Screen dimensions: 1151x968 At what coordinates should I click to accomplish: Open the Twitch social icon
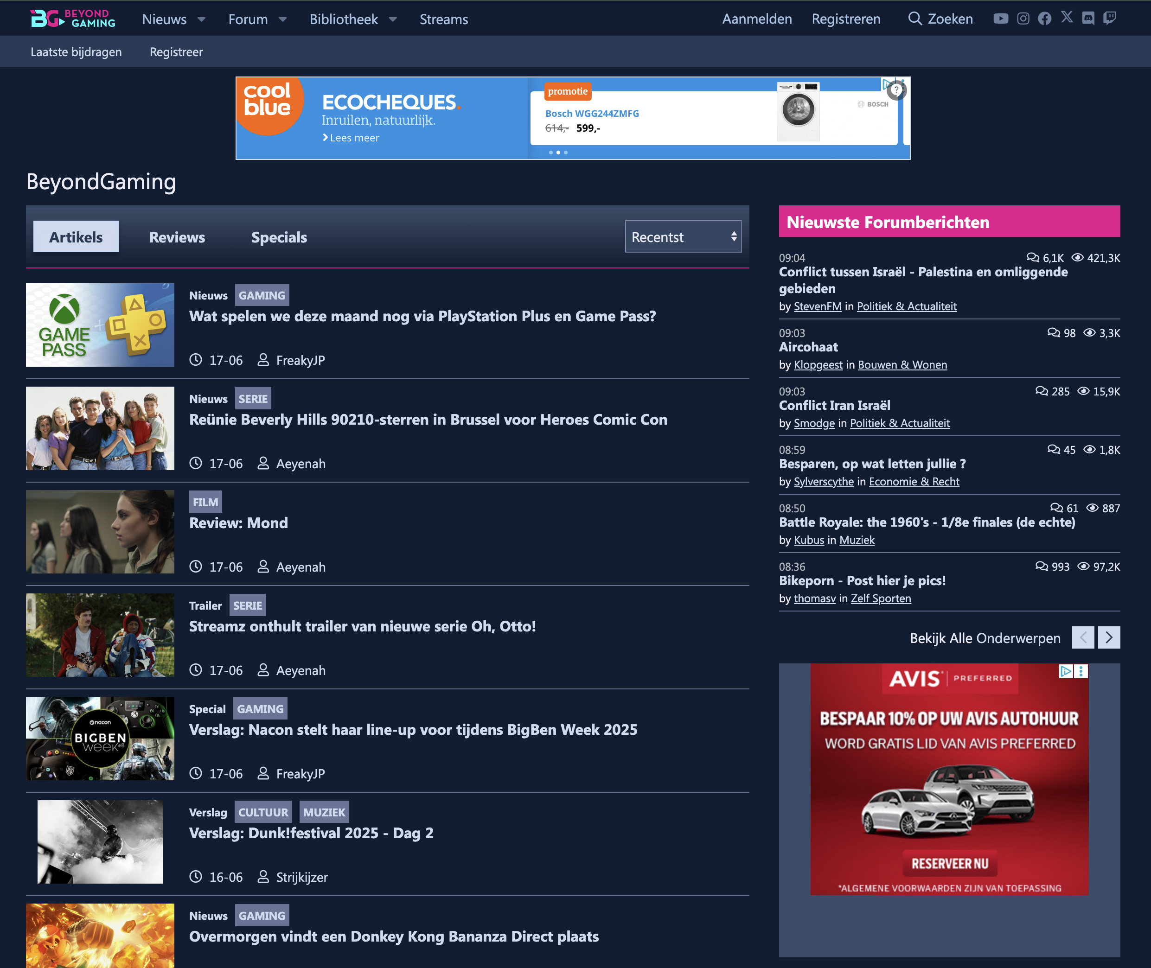(x=1109, y=19)
